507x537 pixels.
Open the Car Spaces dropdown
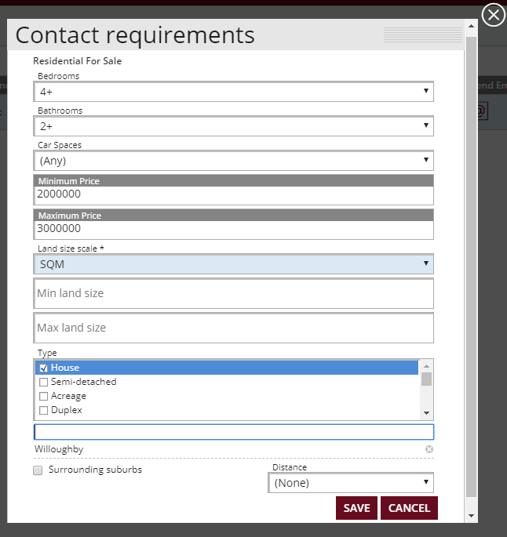(234, 161)
